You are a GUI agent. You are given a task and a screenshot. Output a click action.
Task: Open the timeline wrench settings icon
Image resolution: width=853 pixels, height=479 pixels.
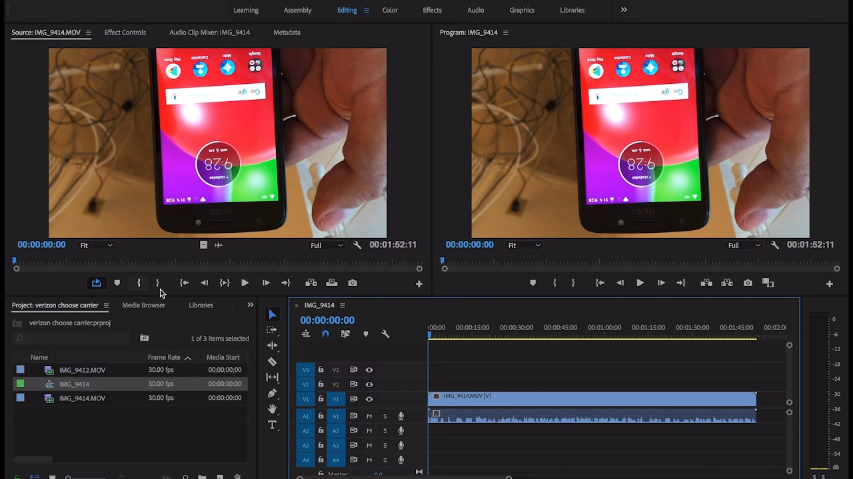point(387,334)
